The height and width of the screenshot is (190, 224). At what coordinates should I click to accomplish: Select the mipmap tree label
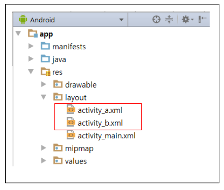79,149
